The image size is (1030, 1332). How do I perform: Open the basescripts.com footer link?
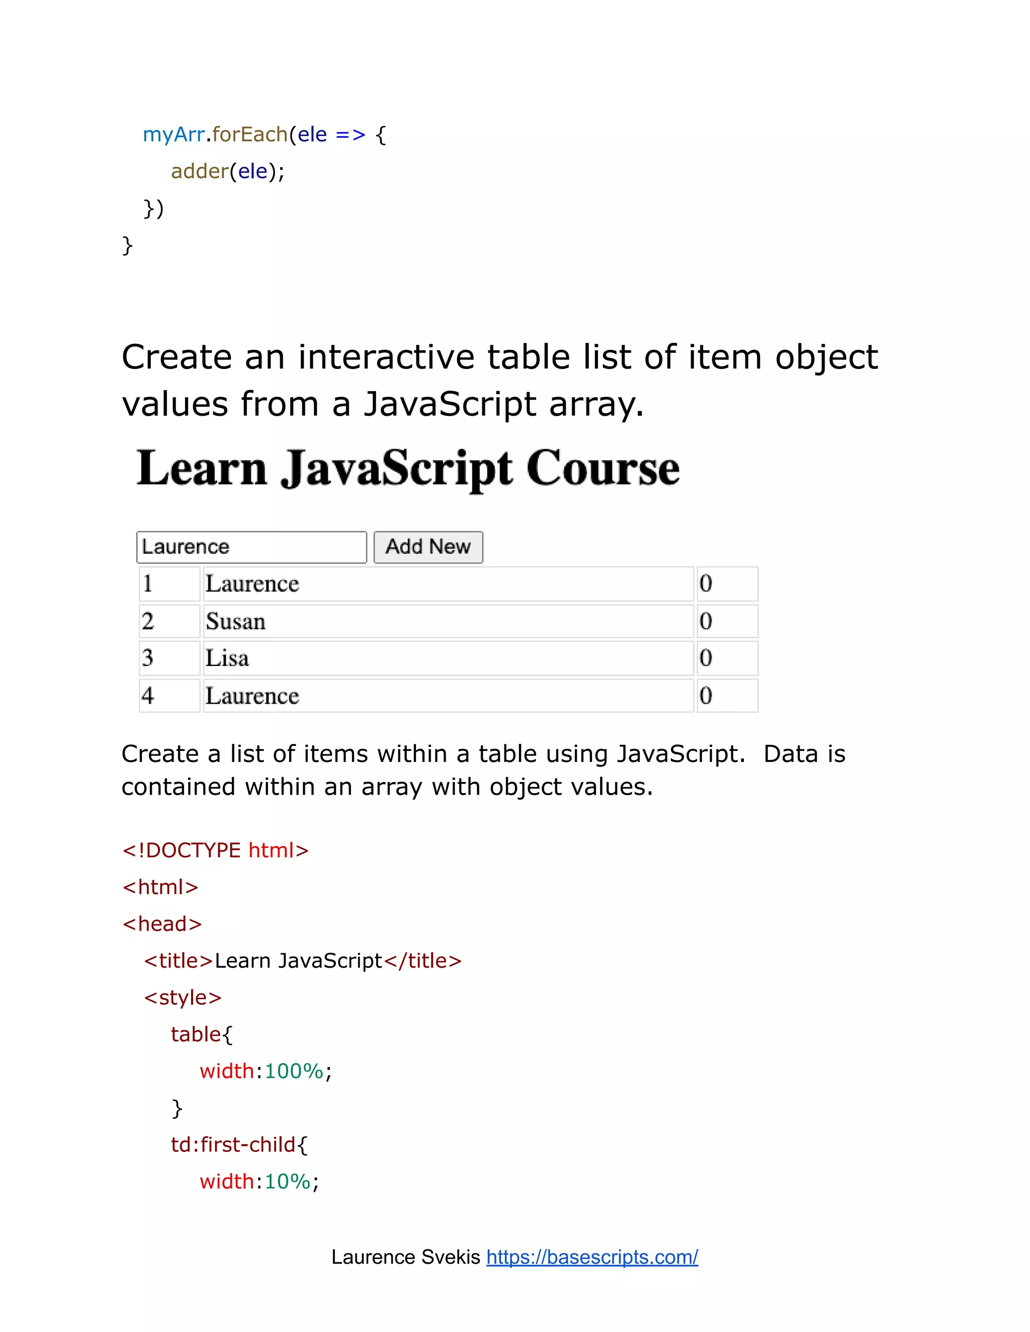click(592, 1257)
